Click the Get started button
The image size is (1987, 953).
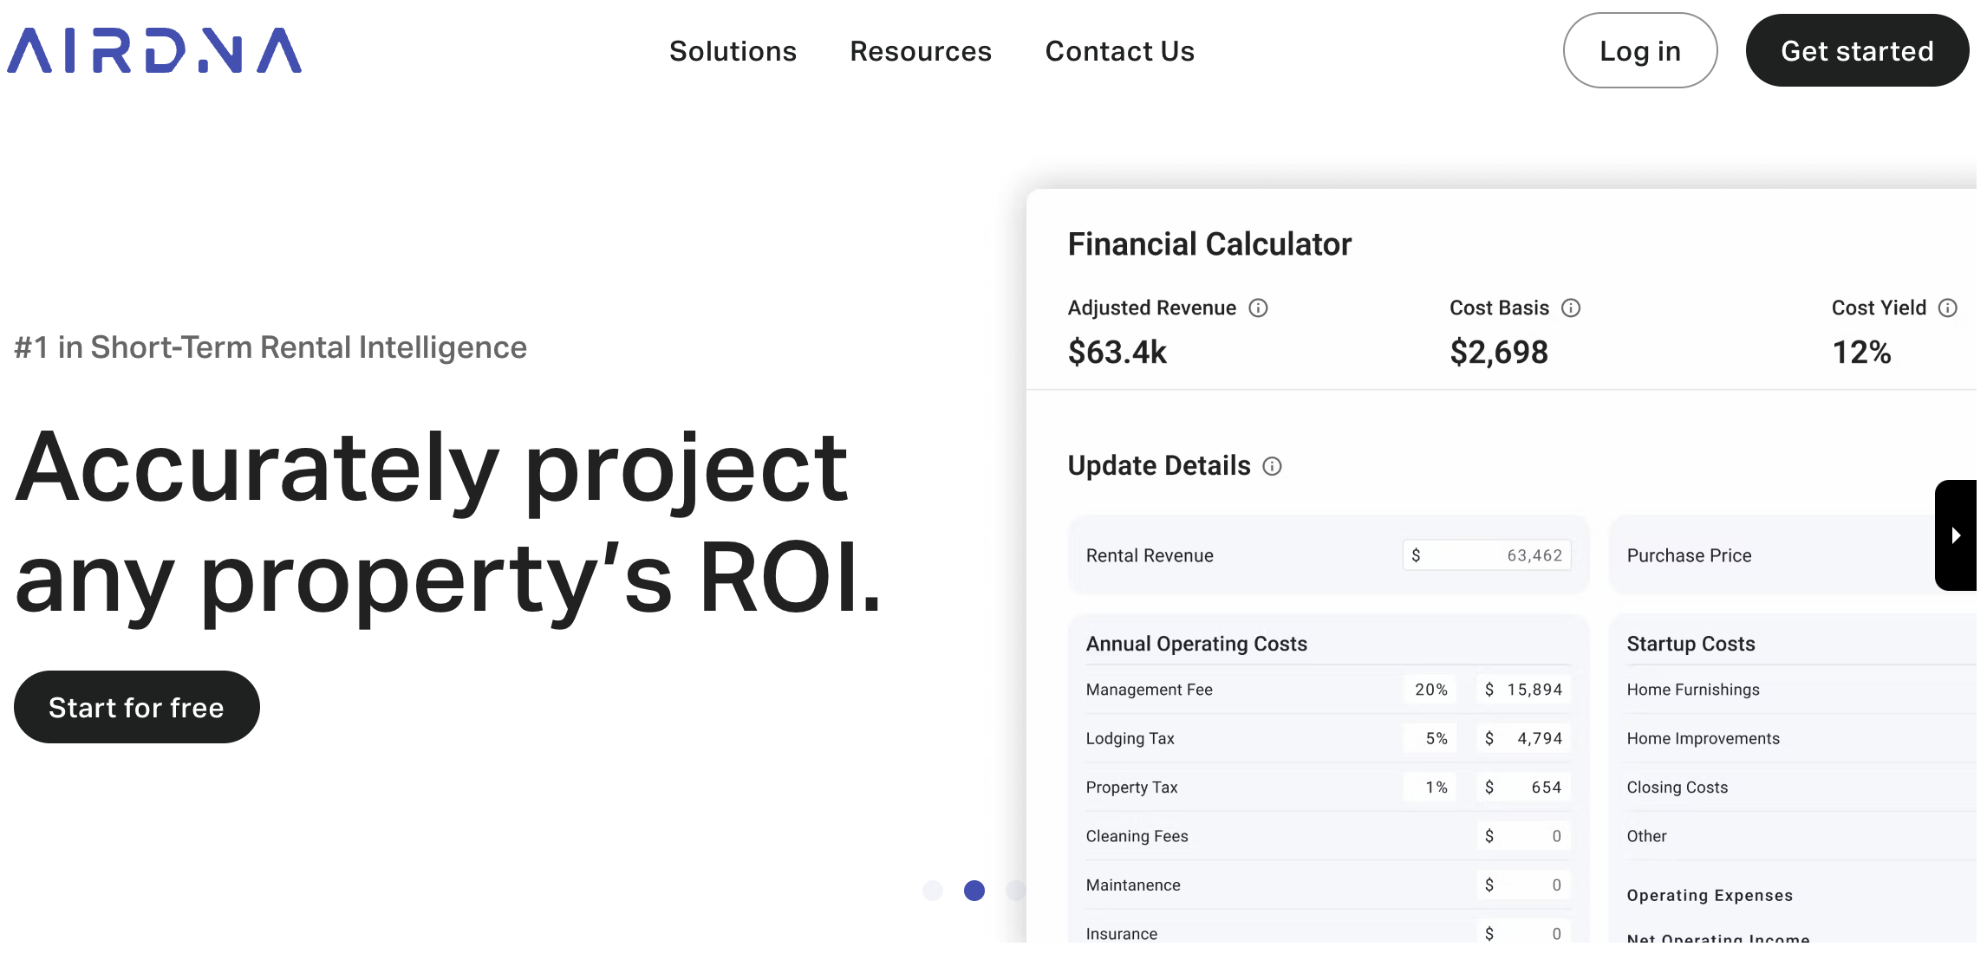click(x=1857, y=51)
